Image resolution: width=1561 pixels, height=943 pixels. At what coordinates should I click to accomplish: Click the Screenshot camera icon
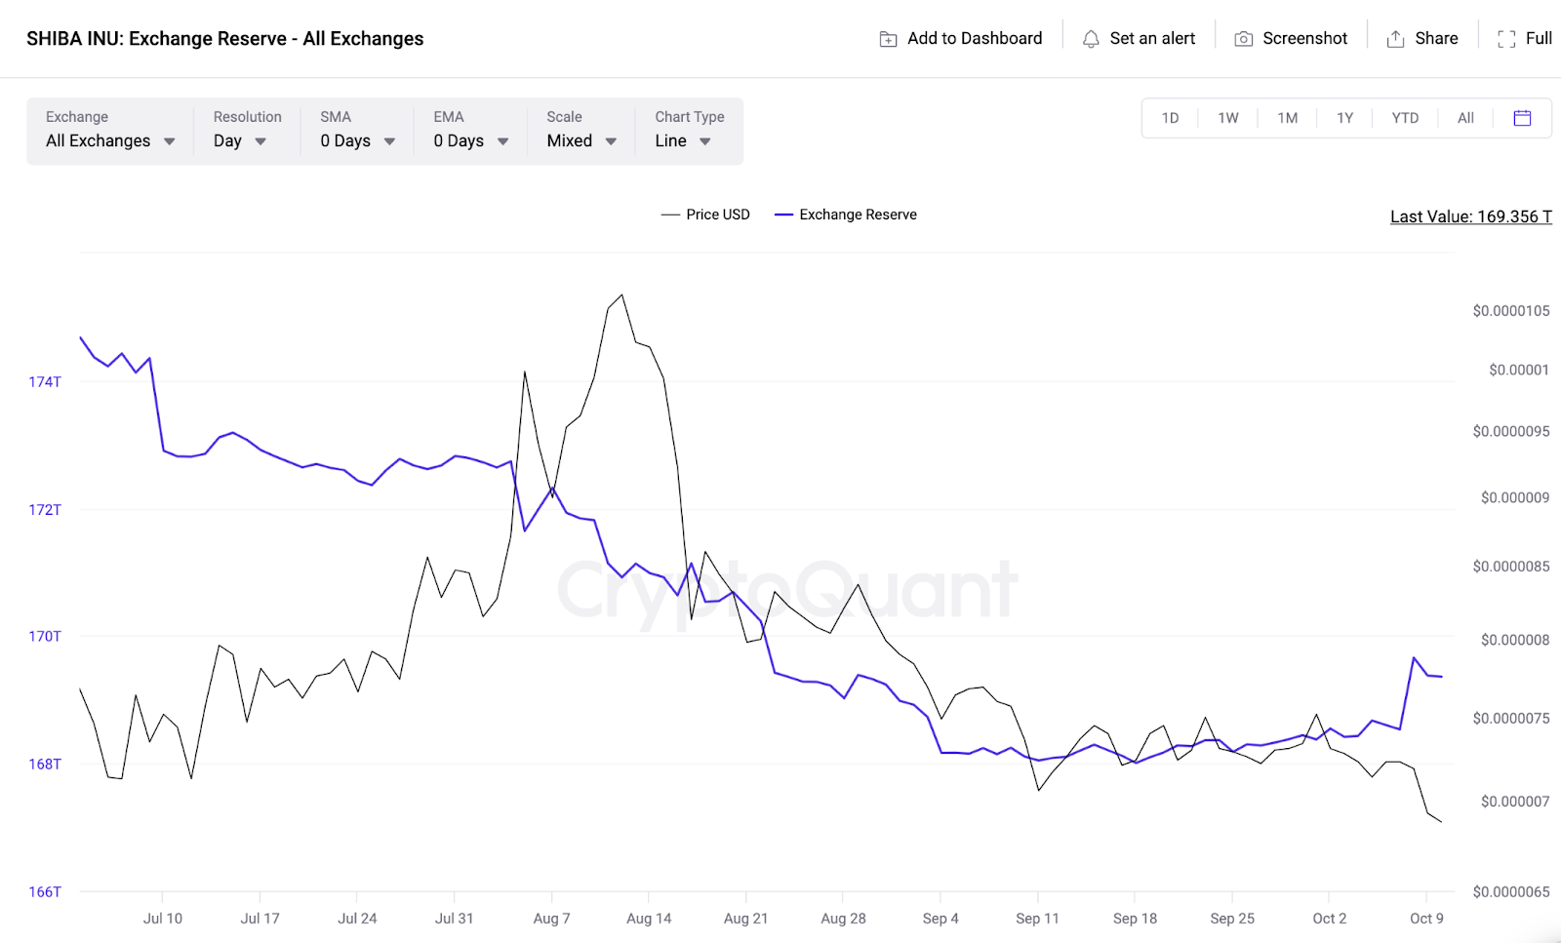pyautogui.click(x=1244, y=39)
